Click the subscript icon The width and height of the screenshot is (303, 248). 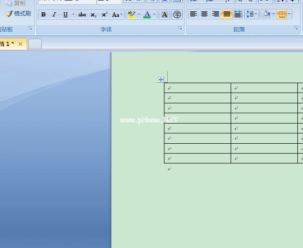93,15
